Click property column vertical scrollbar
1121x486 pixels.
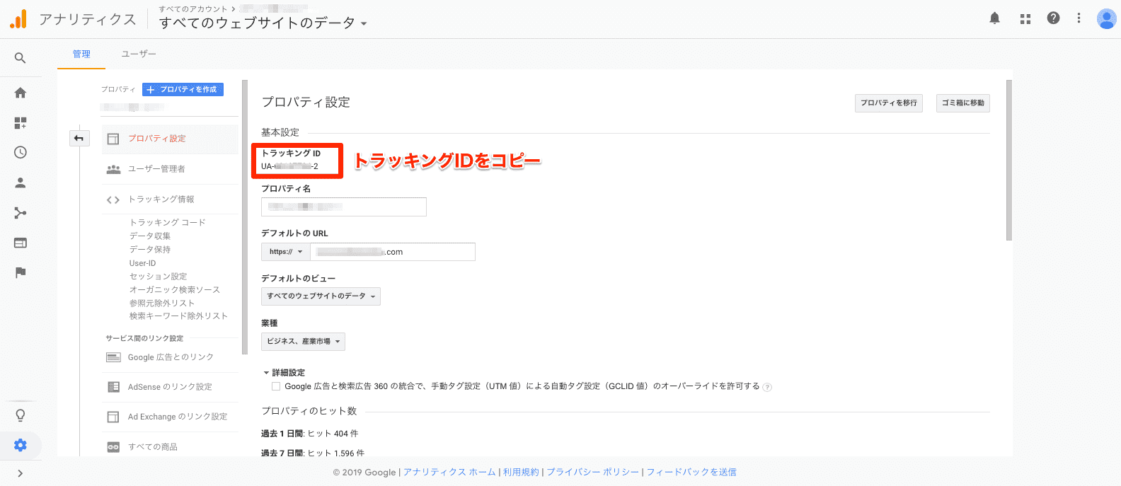point(245,217)
